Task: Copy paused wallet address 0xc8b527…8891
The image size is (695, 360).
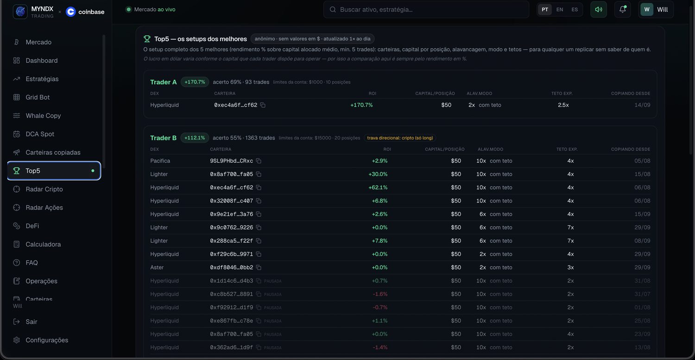Action: point(259,294)
